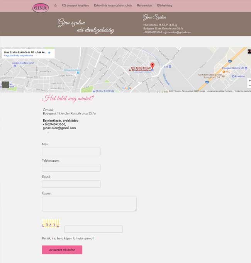Click the GINA oval logo
Image resolution: width=251 pixels, height=263 pixels.
[x=41, y=8]
